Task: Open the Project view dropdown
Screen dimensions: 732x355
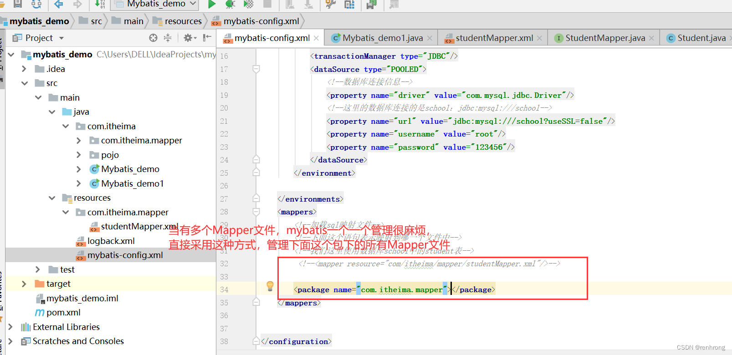Action: click(x=61, y=38)
